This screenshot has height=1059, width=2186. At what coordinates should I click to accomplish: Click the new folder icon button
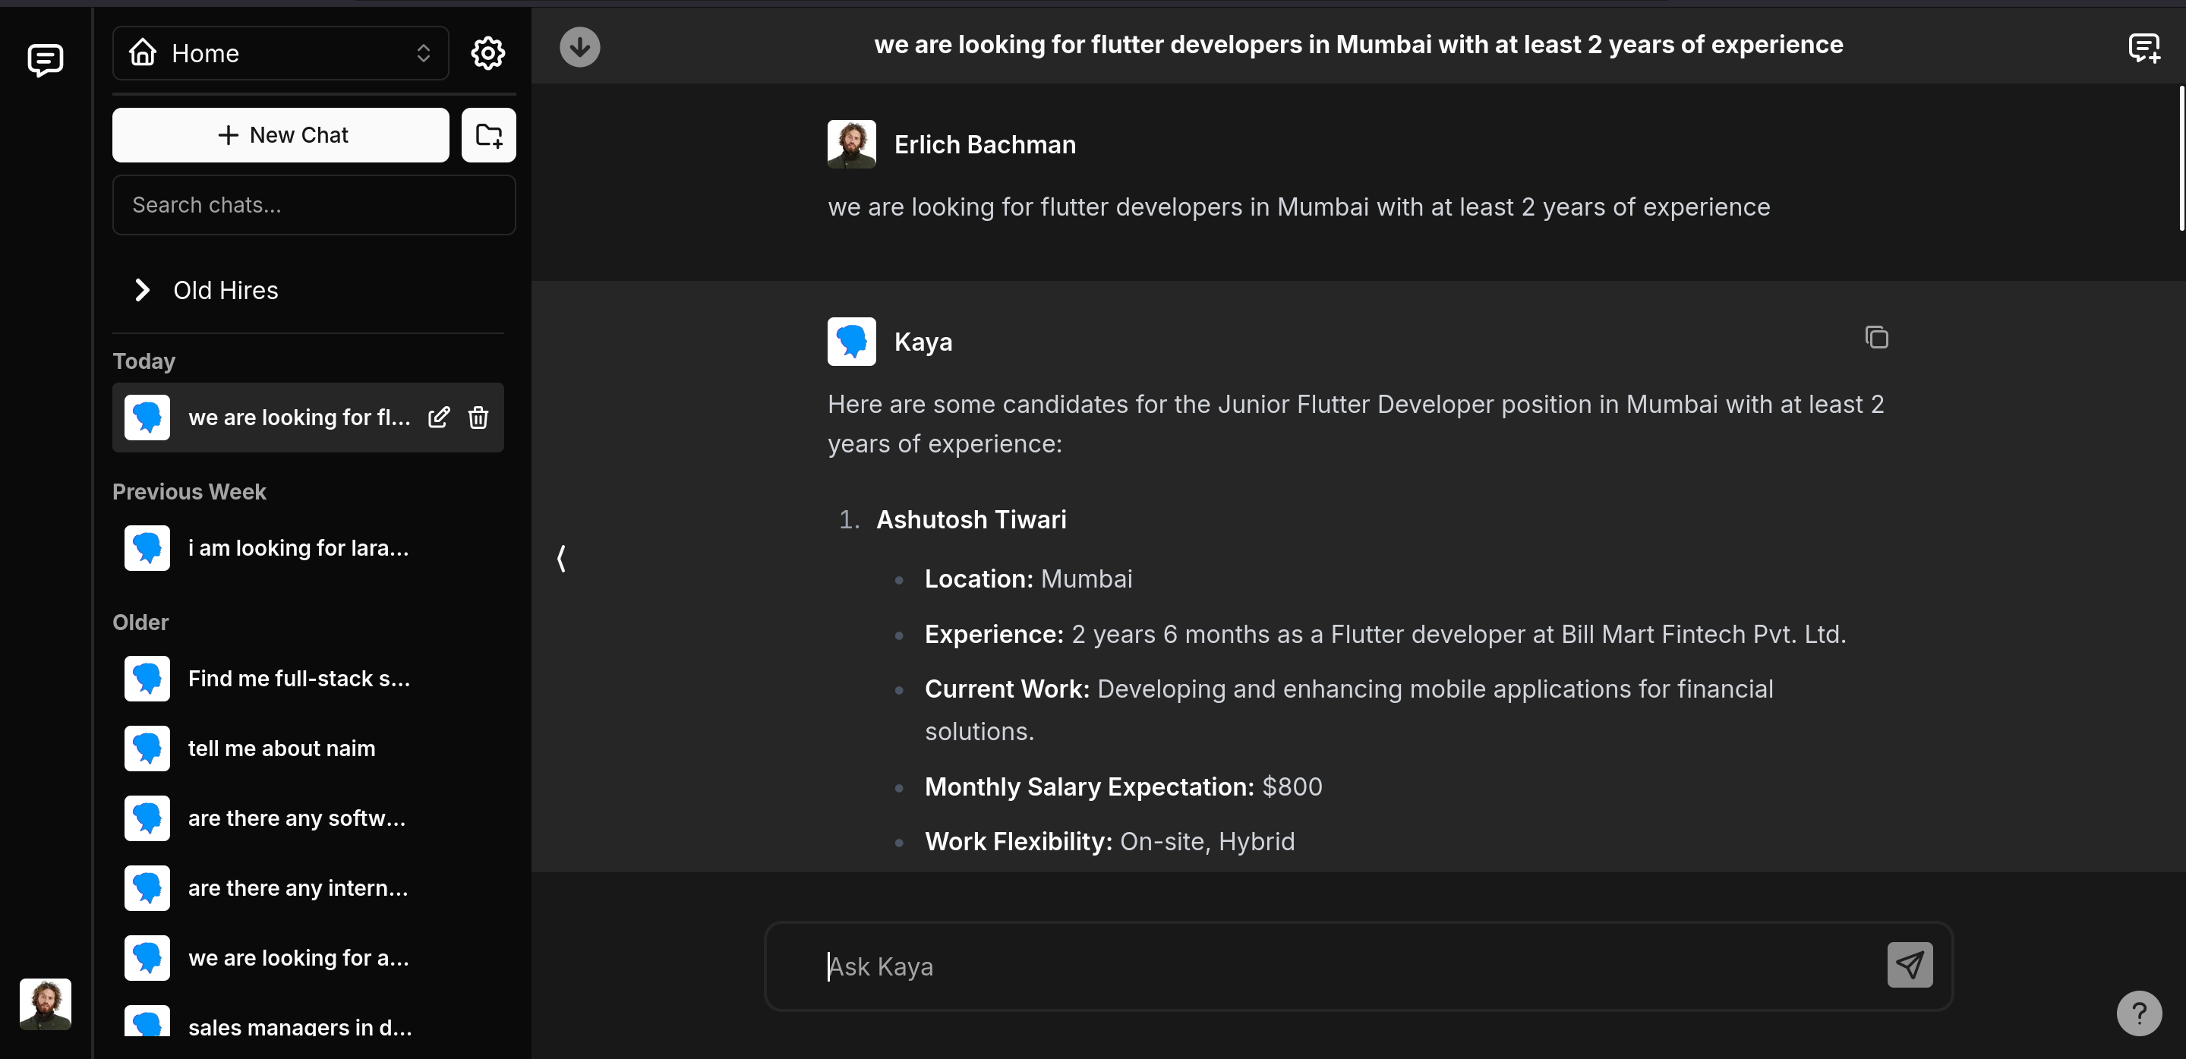pyautogui.click(x=488, y=135)
